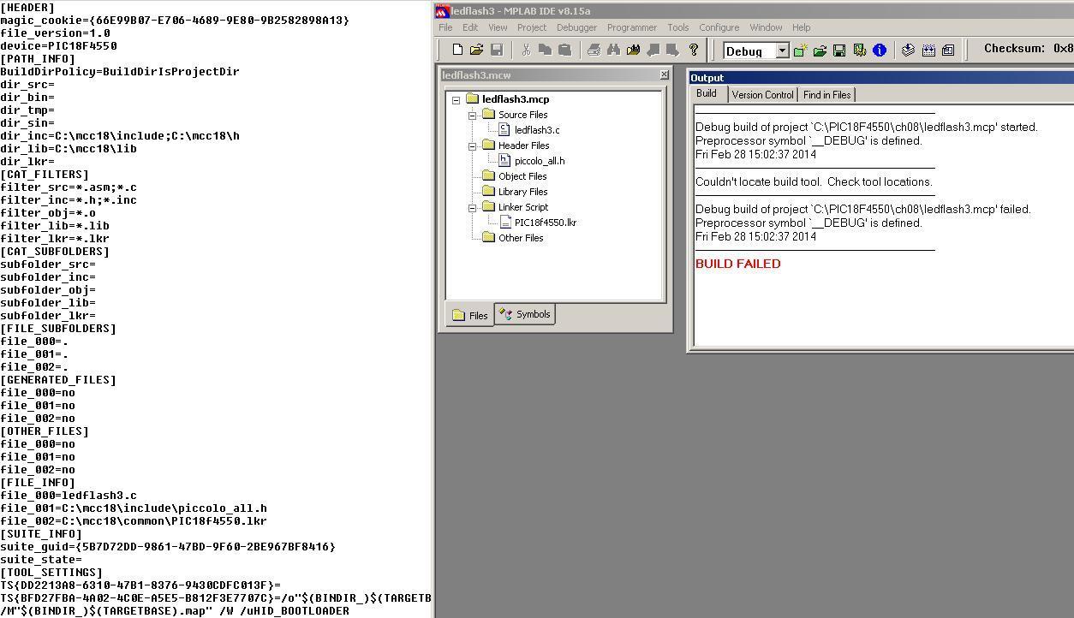Select the Linker Script folder label
Viewport: 1074px width, 618px height.
pyautogui.click(x=523, y=207)
